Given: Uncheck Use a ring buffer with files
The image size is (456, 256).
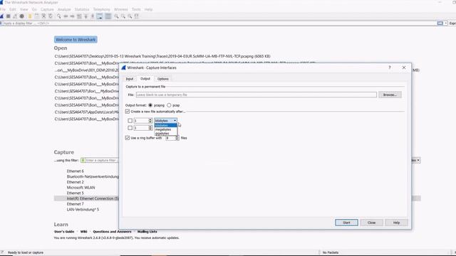Looking at the screenshot, I should [128, 138].
